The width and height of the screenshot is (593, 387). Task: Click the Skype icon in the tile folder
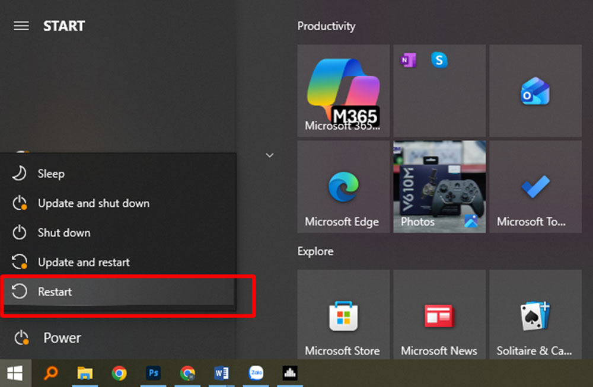pyautogui.click(x=439, y=60)
